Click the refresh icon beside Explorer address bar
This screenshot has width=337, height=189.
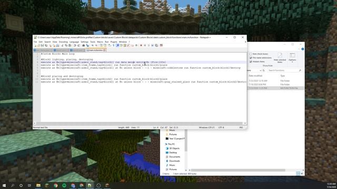point(264,70)
